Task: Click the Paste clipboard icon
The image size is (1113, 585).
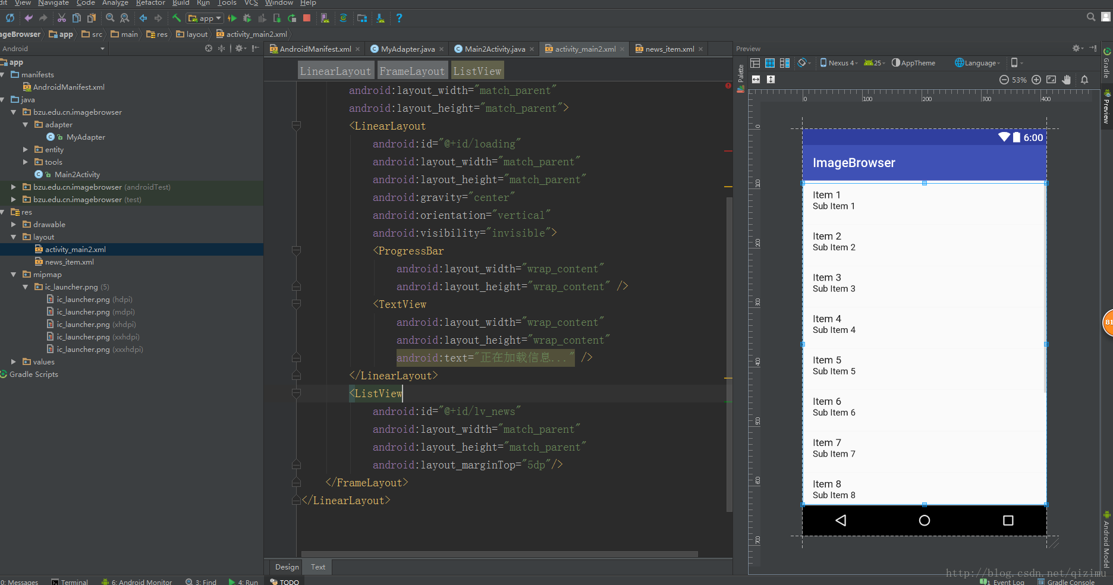Action: pyautogui.click(x=92, y=18)
